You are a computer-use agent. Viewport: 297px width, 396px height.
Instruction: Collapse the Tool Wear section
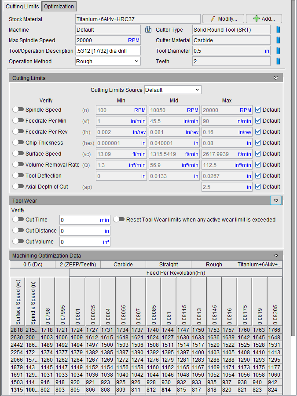(x=276, y=201)
